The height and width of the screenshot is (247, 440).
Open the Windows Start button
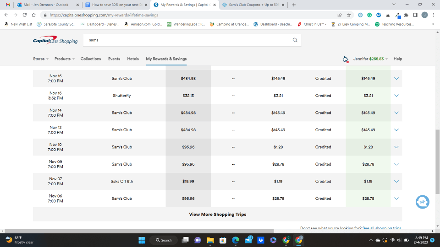[142, 240]
